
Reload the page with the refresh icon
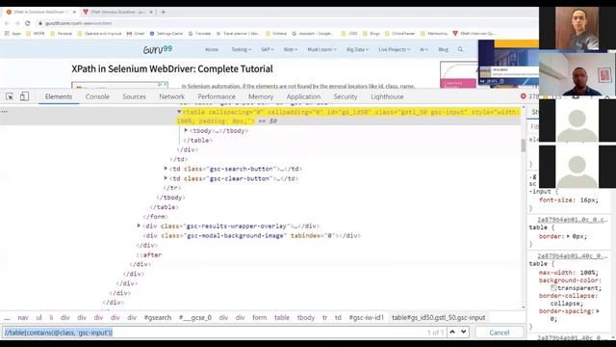(x=28, y=23)
